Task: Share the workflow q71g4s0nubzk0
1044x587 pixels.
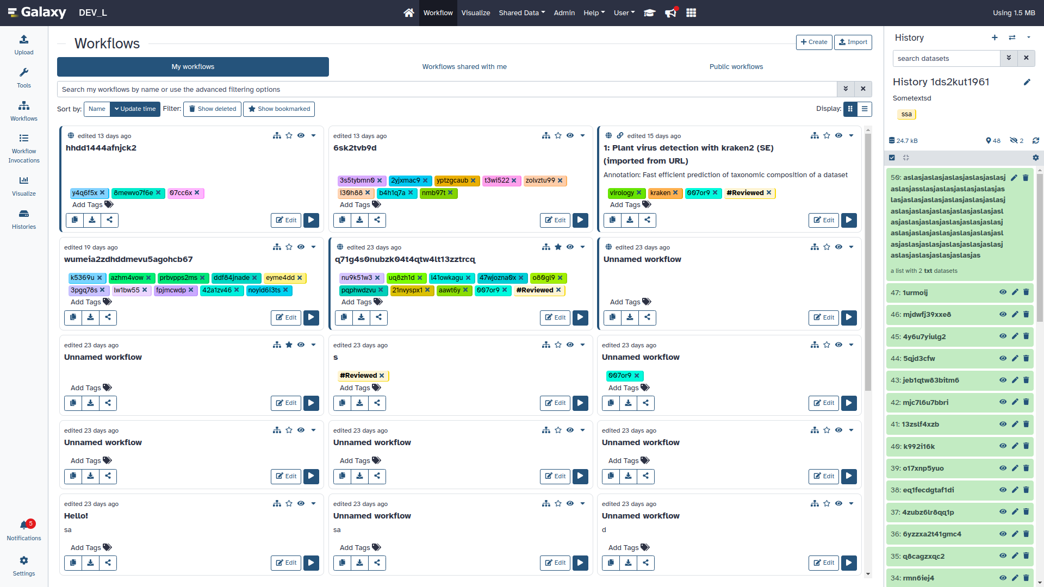Action: 379,317
